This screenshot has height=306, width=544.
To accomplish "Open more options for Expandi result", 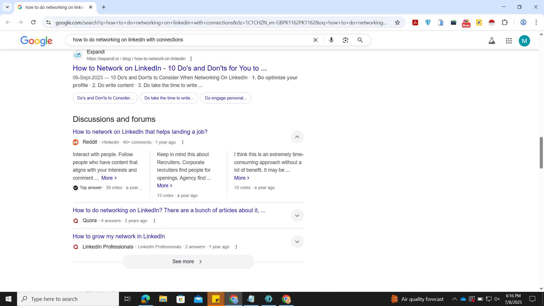I will coord(191,59).
